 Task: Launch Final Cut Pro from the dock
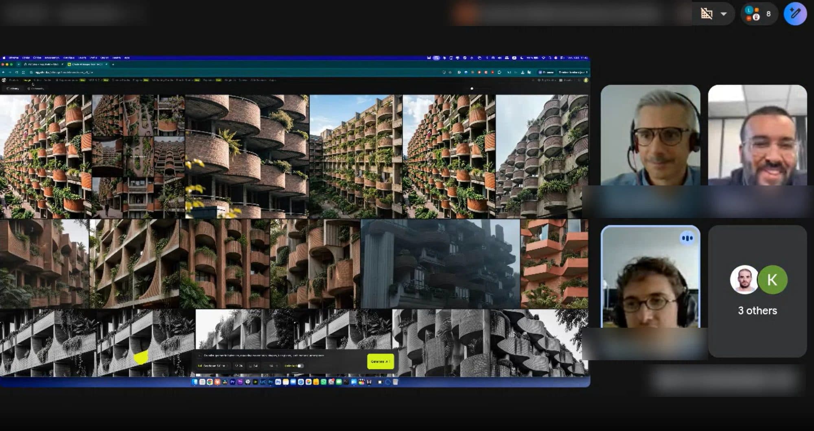361,382
